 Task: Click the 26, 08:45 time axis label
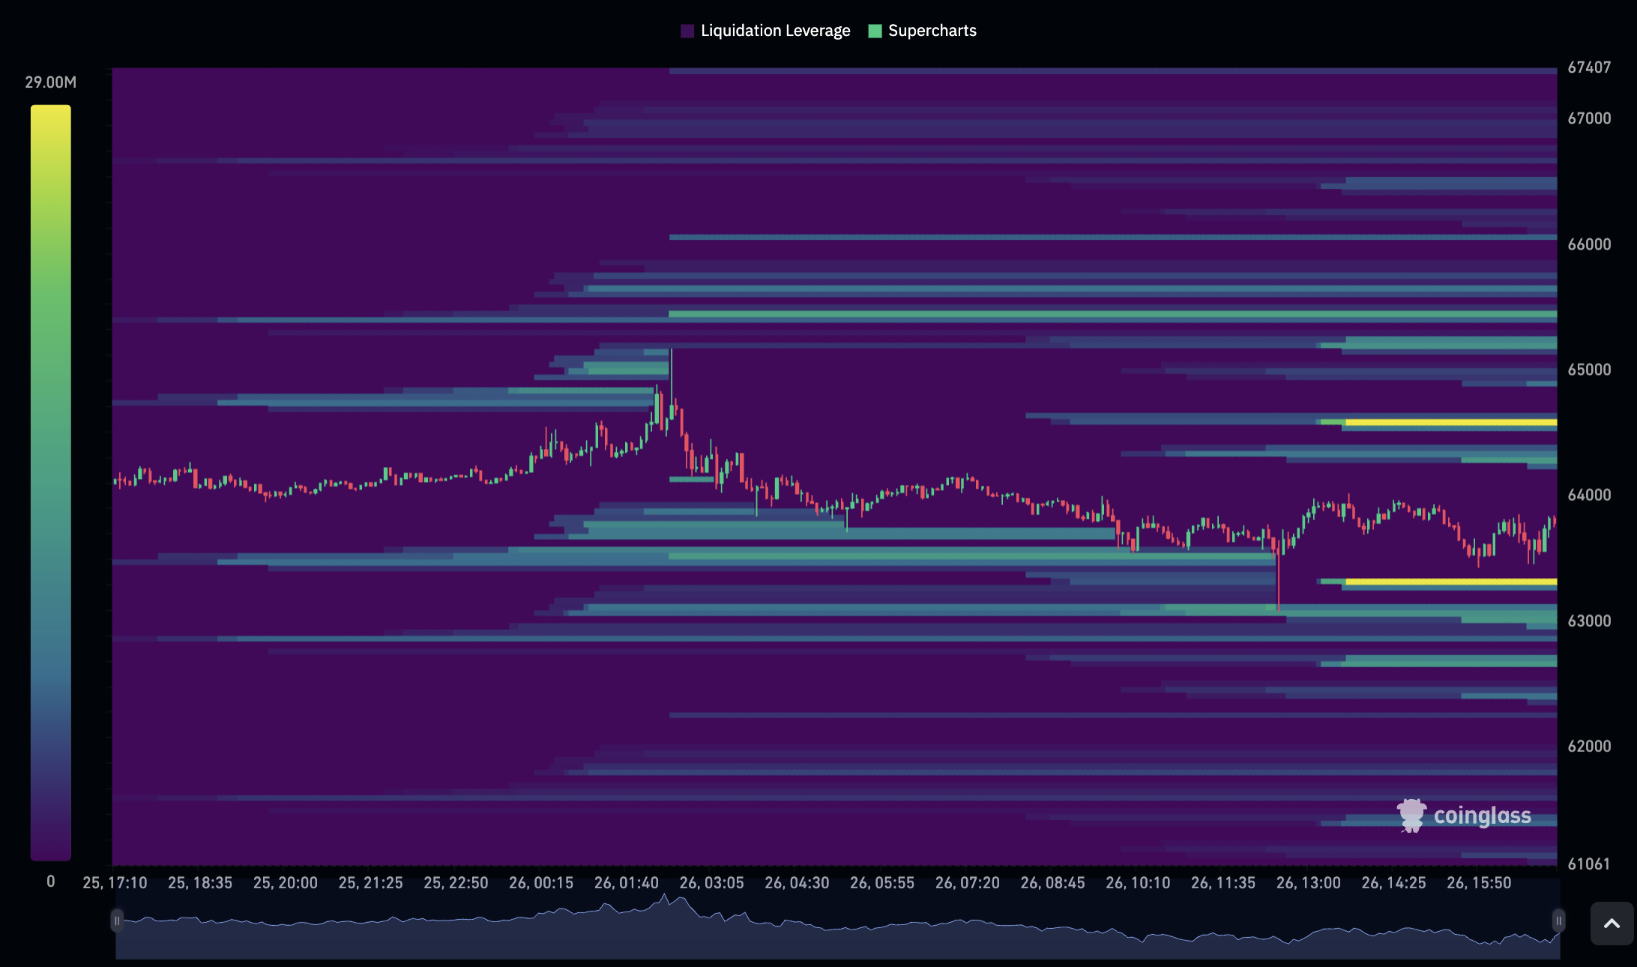coord(1052,883)
